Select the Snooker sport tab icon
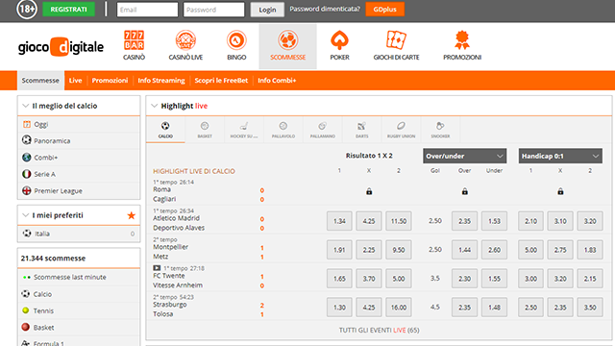615x346 pixels. click(x=440, y=126)
